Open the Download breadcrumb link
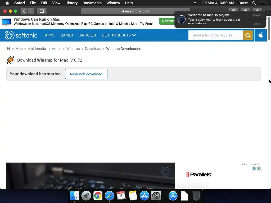The width and height of the screenshot is (271, 203). pos(93,49)
